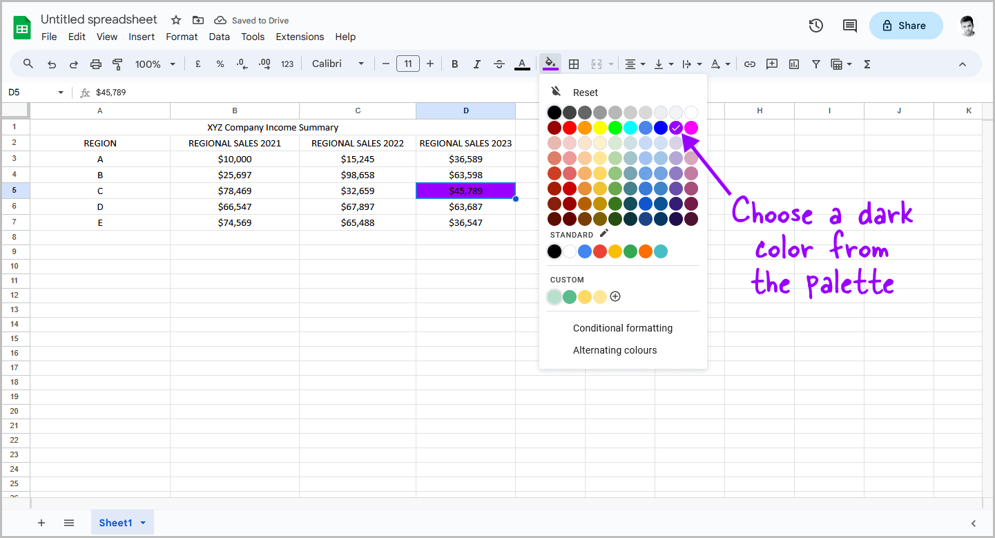Toggle italic formatting
This screenshot has width=995, height=538.
[x=477, y=63]
